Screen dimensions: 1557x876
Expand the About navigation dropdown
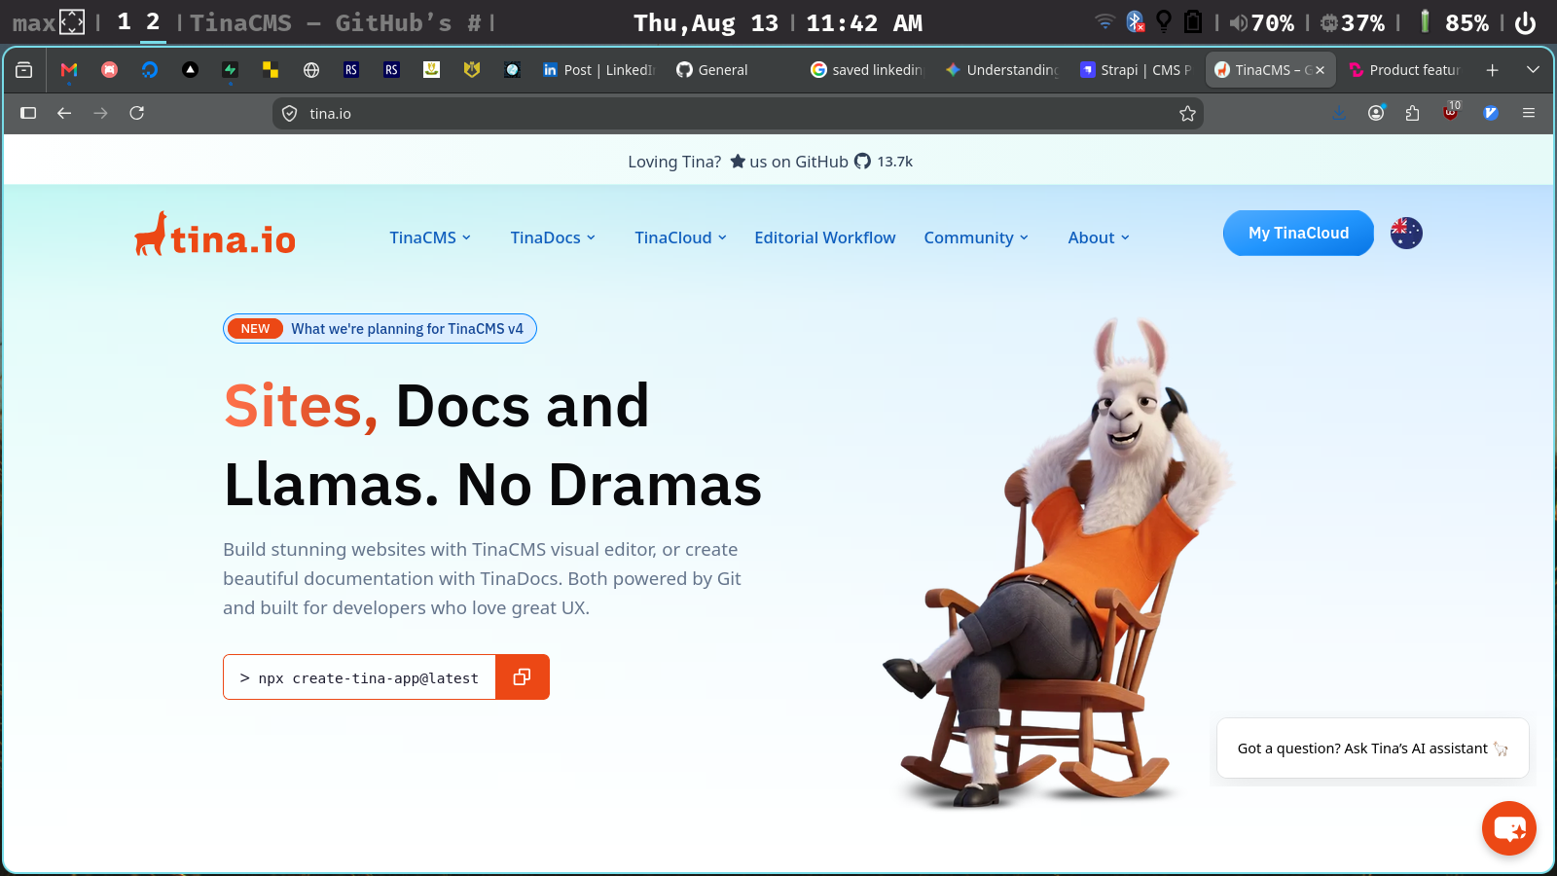click(x=1099, y=237)
